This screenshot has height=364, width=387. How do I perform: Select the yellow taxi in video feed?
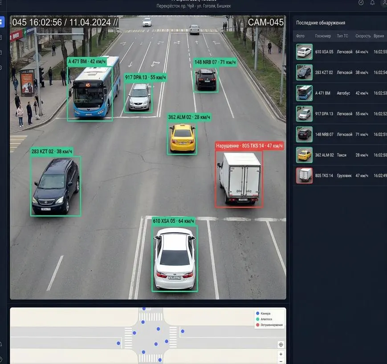pos(183,138)
